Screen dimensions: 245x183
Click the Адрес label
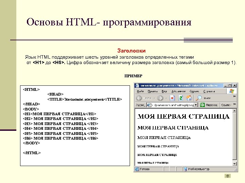click(x=141, y=105)
